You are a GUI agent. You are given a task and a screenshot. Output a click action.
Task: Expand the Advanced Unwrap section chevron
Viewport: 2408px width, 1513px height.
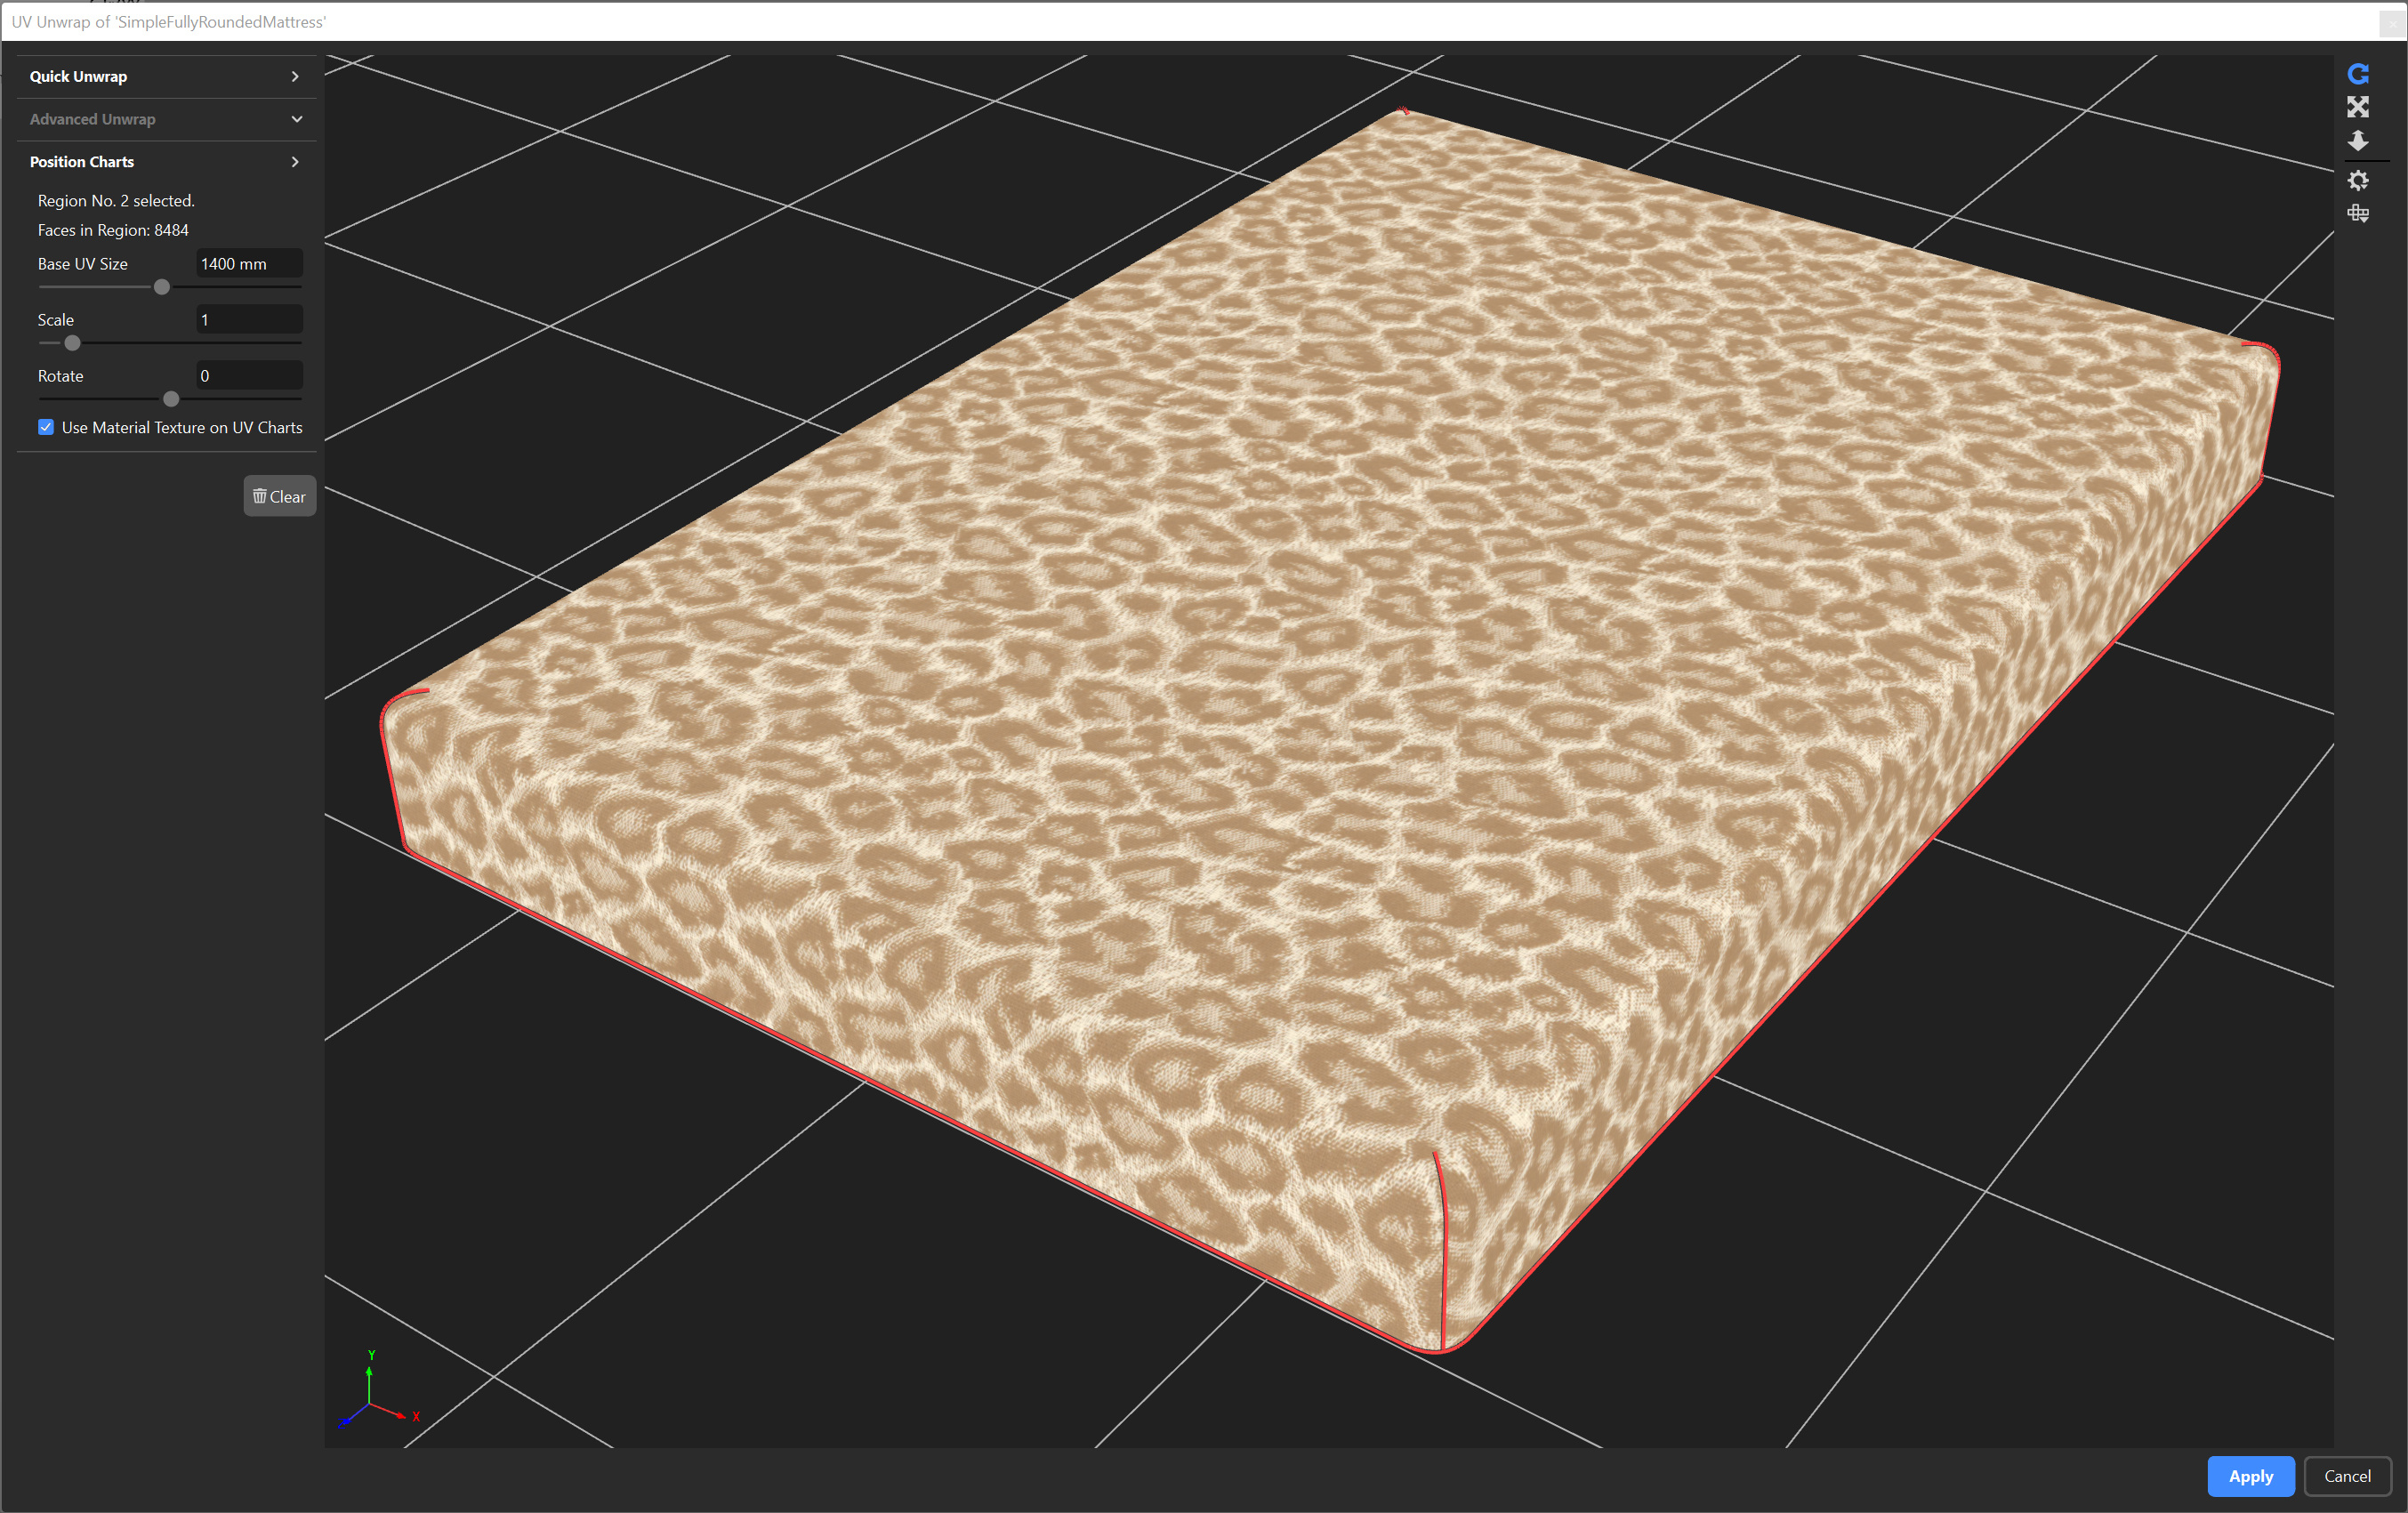pos(296,119)
